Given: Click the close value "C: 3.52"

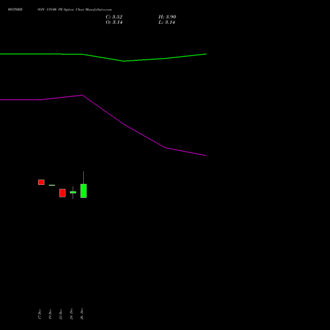Looking at the screenshot, I should click(114, 17).
